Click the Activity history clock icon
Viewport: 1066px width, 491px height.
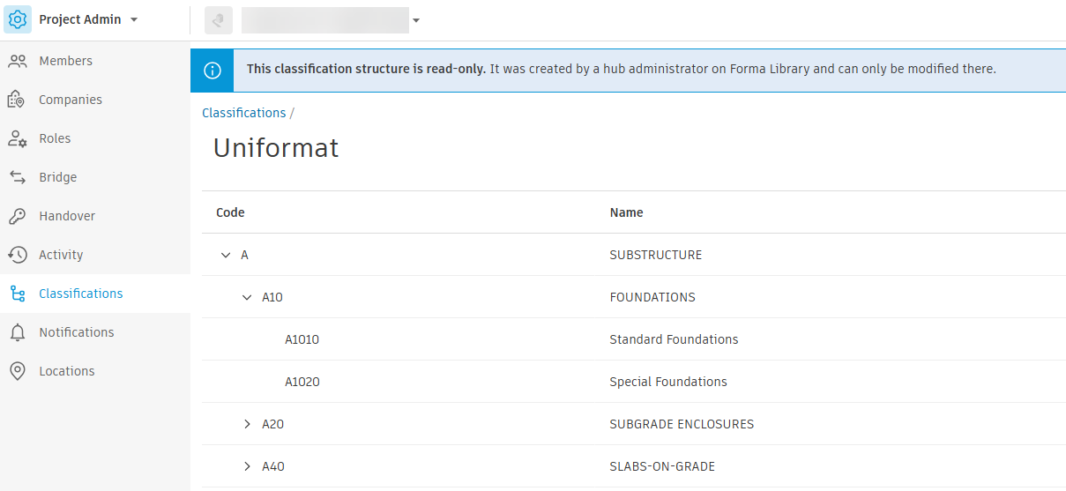click(x=18, y=255)
